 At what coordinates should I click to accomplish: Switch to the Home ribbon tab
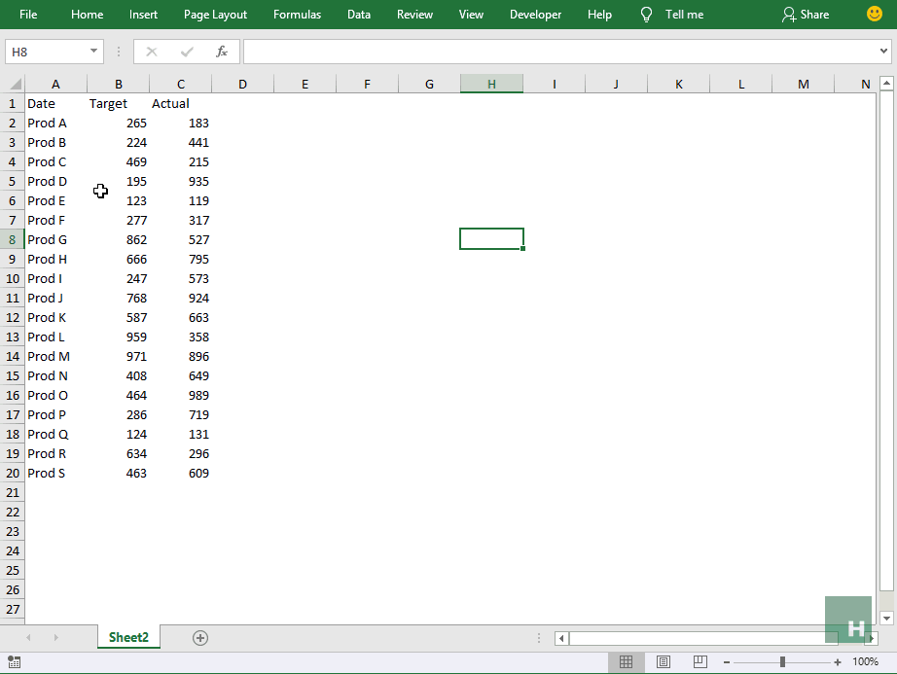[x=87, y=15]
